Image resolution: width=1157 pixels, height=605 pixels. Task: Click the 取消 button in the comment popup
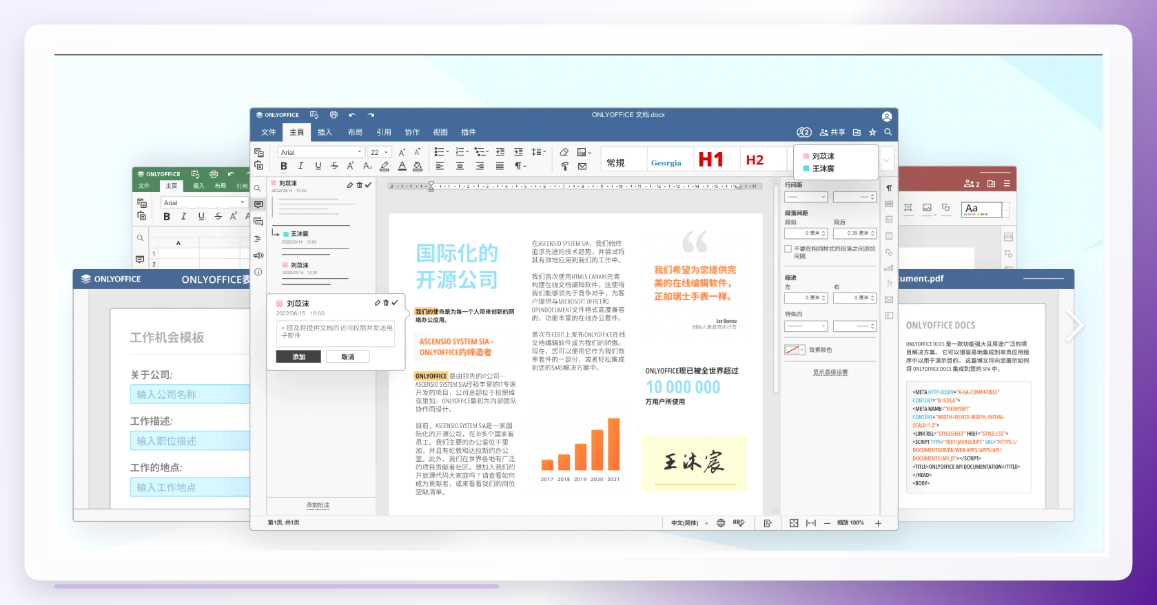(x=347, y=357)
